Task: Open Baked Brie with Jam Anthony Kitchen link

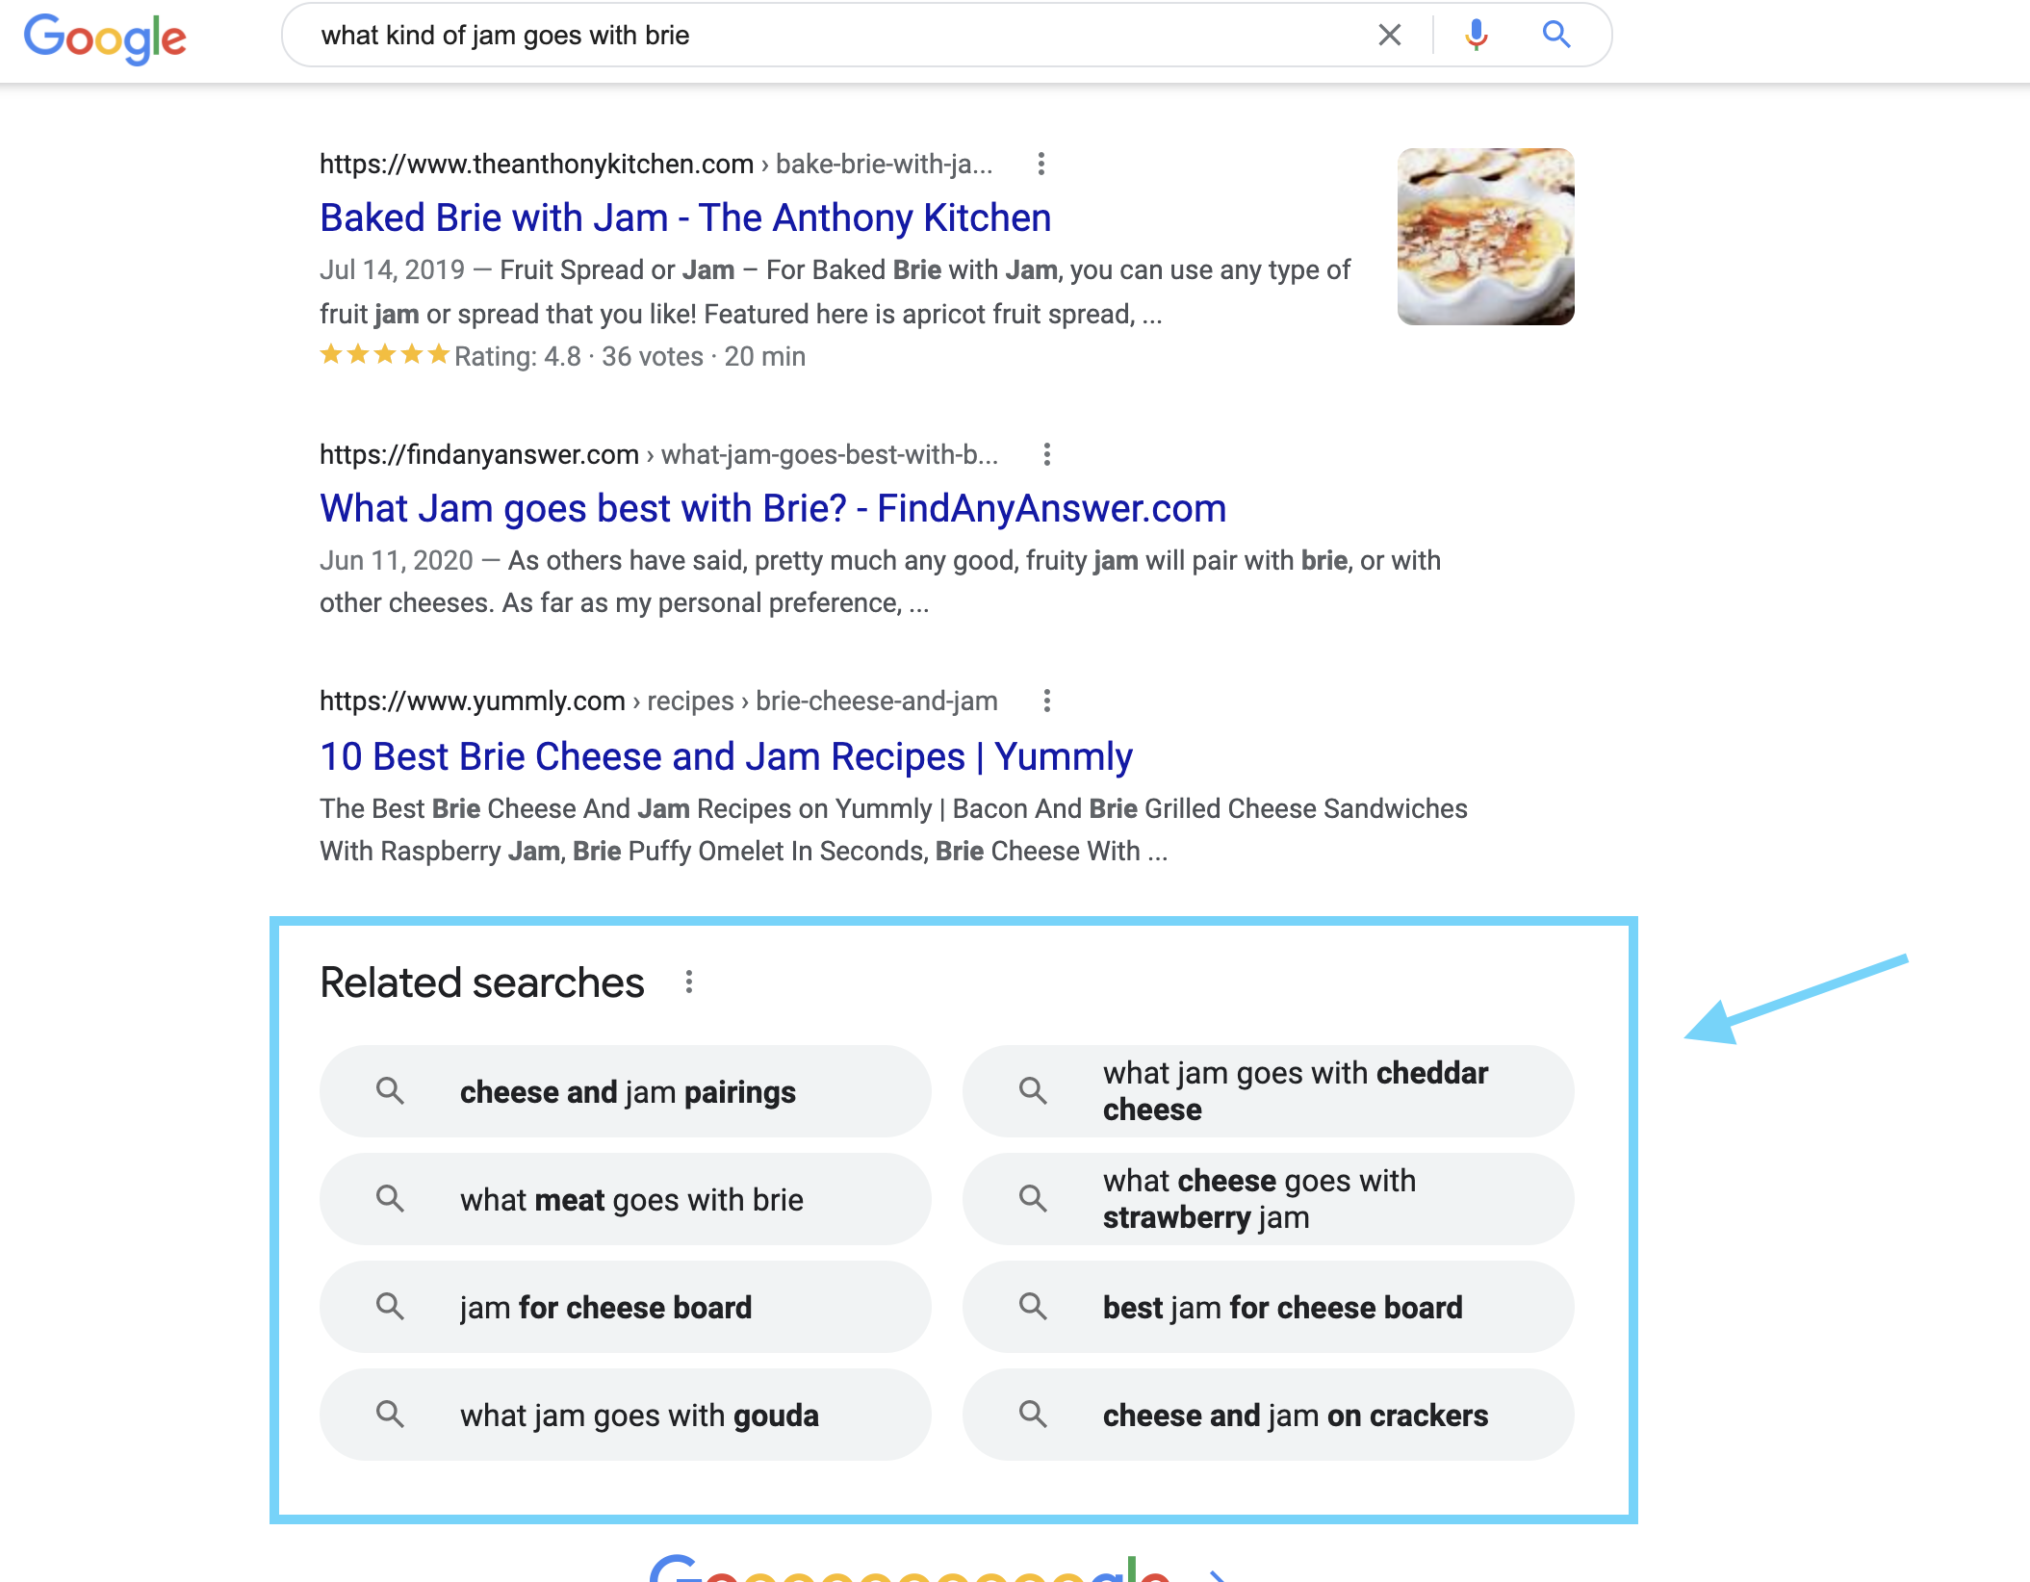Action: [x=687, y=215]
